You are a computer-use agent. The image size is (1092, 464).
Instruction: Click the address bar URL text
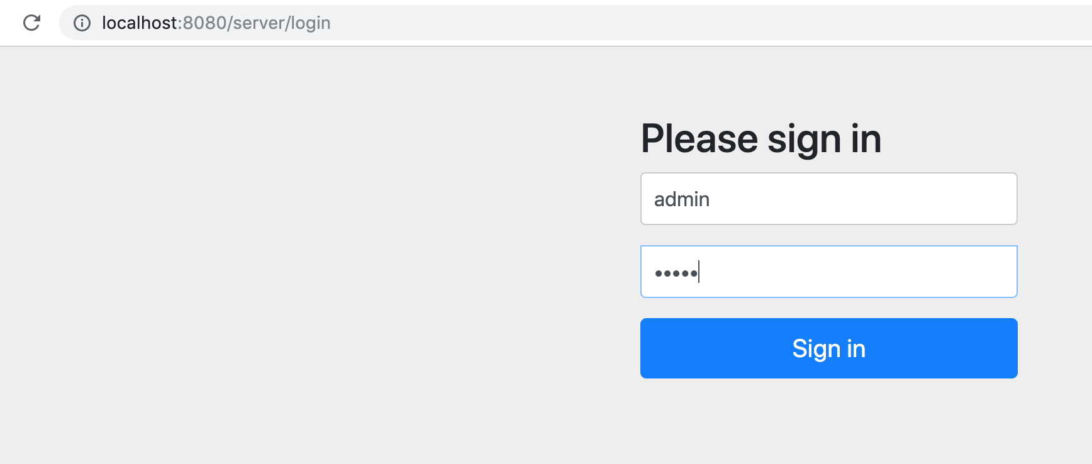[216, 23]
